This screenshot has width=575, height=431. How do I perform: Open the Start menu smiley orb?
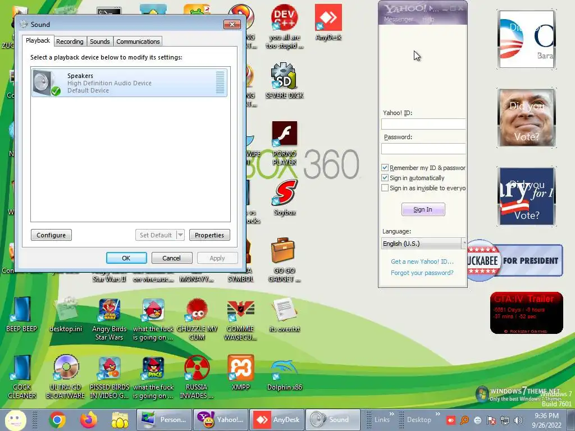click(x=15, y=420)
